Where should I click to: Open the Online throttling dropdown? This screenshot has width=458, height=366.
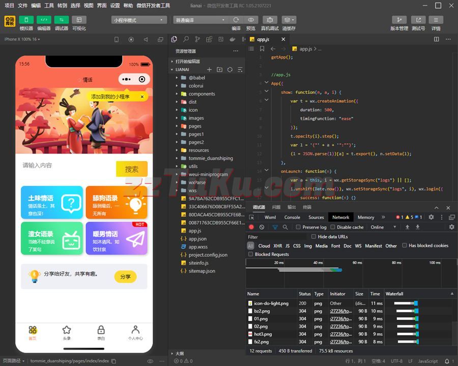tap(384, 227)
